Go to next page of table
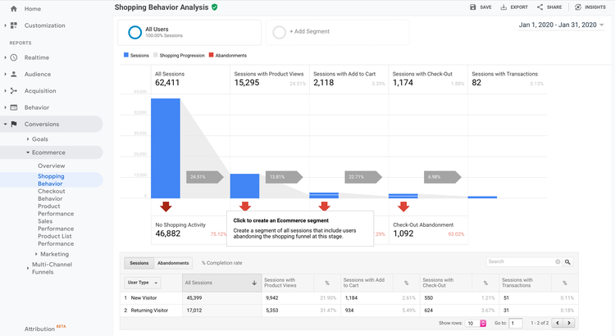Screen dimensions: 615x336 [571, 324]
